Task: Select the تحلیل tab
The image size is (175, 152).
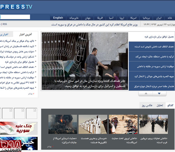Action: point(160,105)
